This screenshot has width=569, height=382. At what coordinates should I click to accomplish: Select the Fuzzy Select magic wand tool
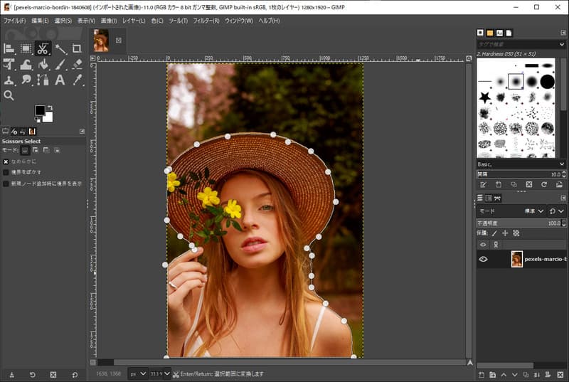tap(60, 48)
